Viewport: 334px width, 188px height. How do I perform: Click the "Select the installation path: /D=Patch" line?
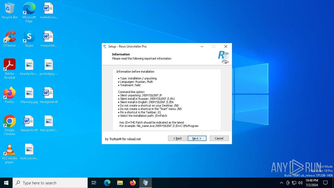(x=142, y=116)
